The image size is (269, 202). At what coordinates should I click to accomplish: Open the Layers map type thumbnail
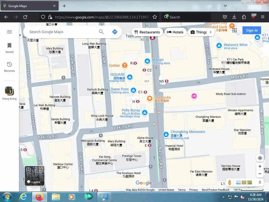pos(35,176)
